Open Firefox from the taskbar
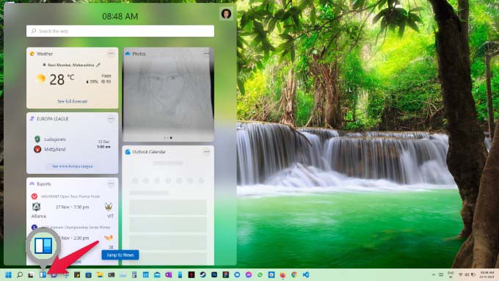The height and width of the screenshot is (281, 499). (283, 274)
